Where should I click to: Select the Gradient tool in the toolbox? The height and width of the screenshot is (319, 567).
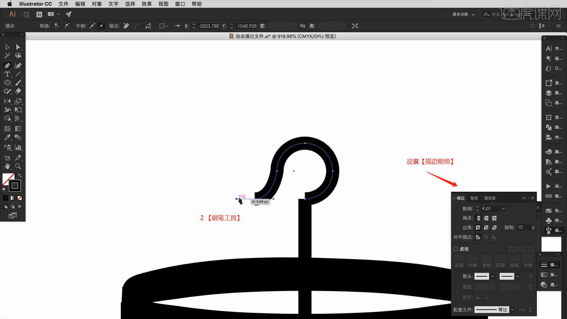[x=18, y=128]
